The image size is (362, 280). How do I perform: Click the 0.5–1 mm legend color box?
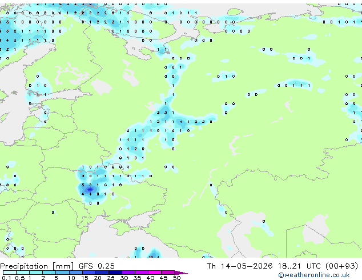tap(23, 273)
